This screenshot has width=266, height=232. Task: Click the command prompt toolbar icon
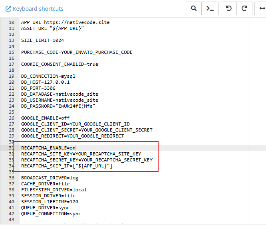(210, 8)
